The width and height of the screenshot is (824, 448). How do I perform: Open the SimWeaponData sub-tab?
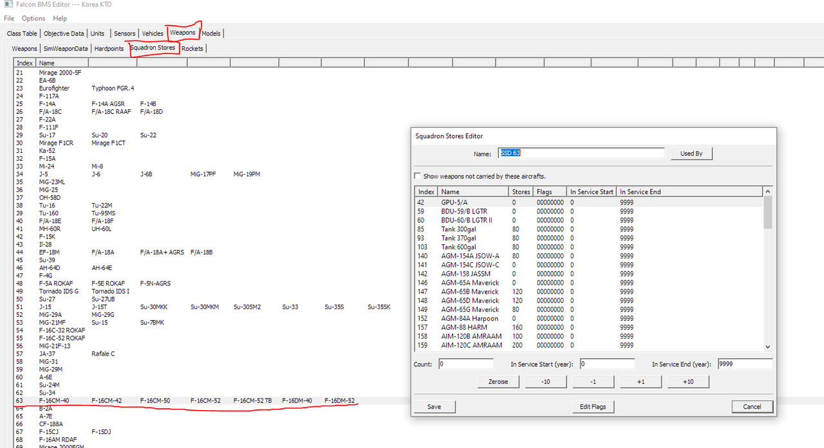point(66,49)
